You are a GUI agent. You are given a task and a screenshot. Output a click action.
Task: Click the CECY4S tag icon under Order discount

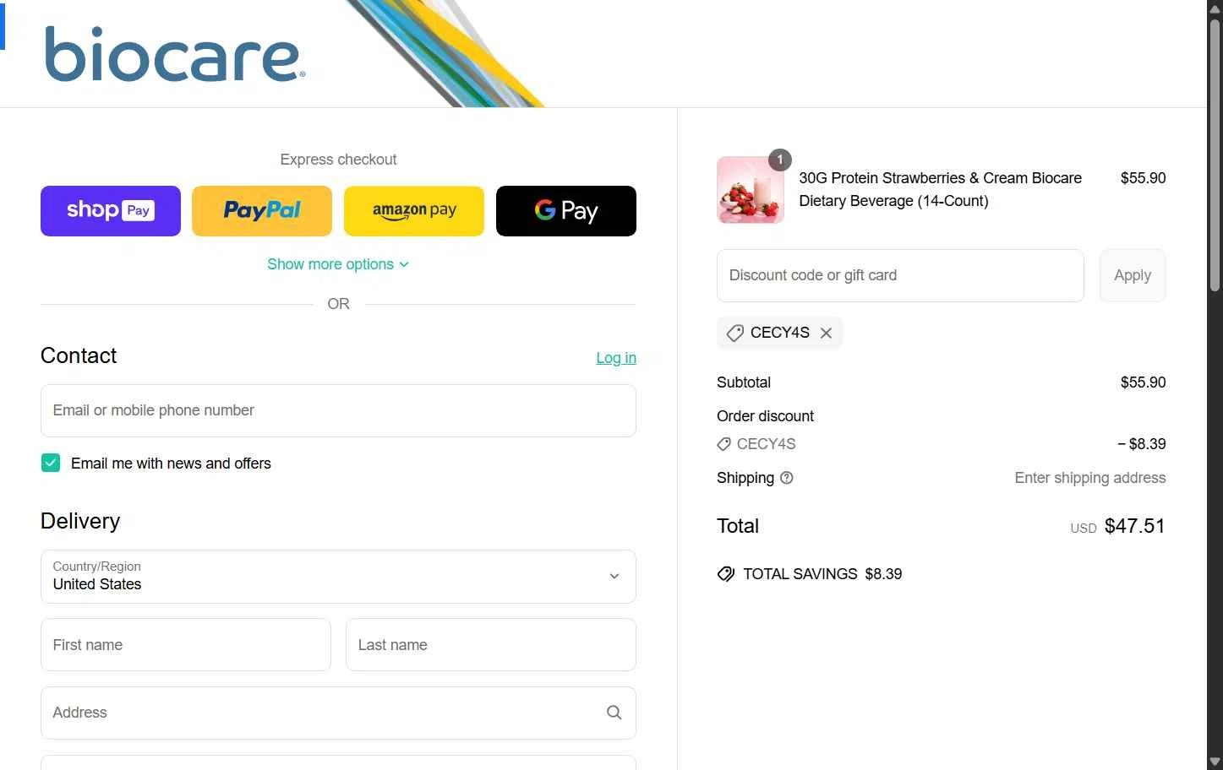(724, 444)
